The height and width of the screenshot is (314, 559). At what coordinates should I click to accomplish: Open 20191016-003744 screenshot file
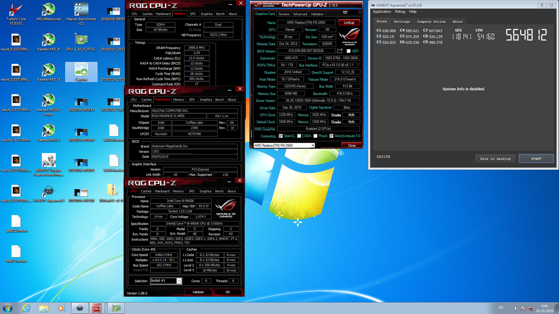point(81,104)
